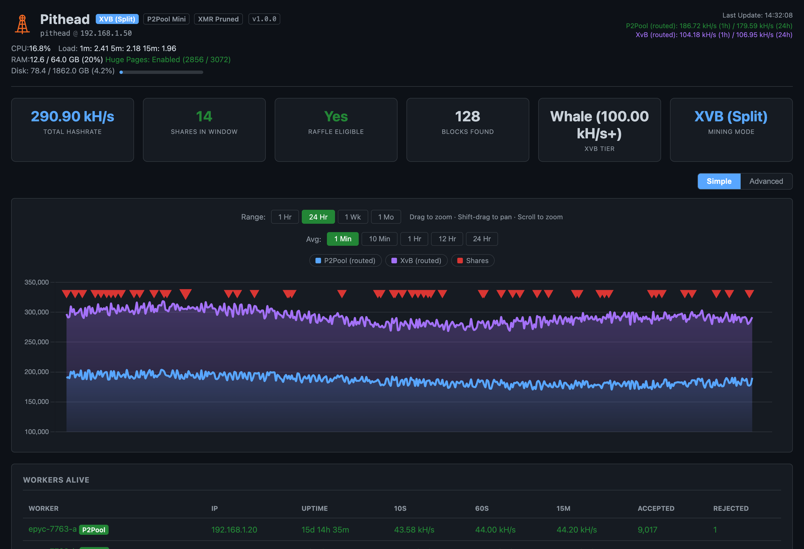Set chart range to 24 Hr

click(x=318, y=217)
